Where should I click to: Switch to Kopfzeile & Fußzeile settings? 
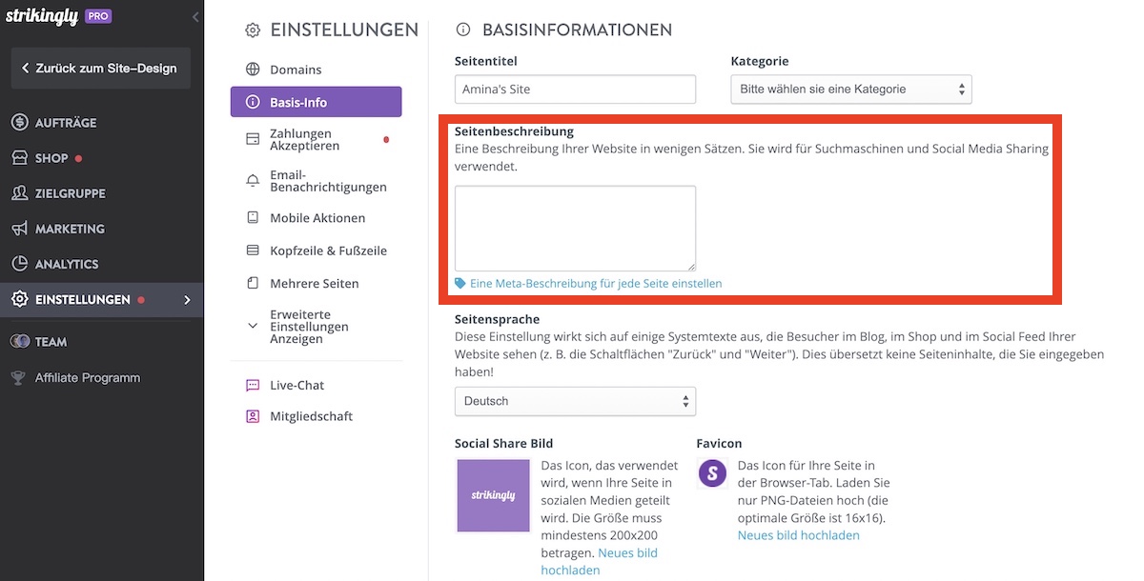click(328, 250)
